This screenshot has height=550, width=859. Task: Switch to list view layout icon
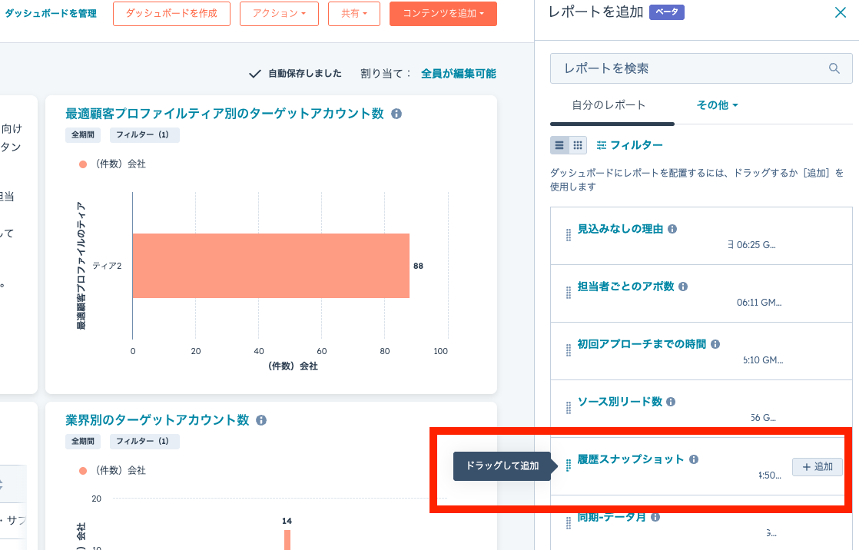pyautogui.click(x=559, y=145)
